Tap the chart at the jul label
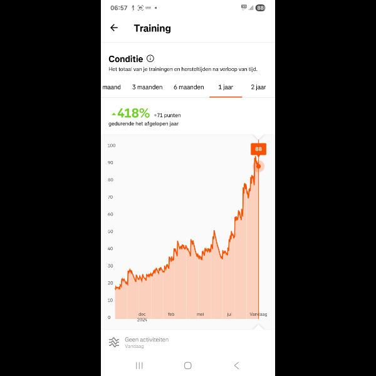This screenshot has height=376, width=376. pos(229,313)
